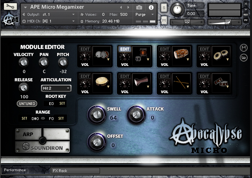The height and width of the screenshot is (178, 252).
Task: Toggle the UNTUNED button
Action: [x=27, y=104]
